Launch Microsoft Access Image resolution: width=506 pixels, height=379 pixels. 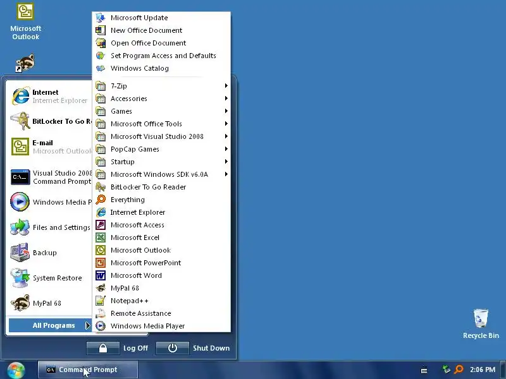click(161, 225)
